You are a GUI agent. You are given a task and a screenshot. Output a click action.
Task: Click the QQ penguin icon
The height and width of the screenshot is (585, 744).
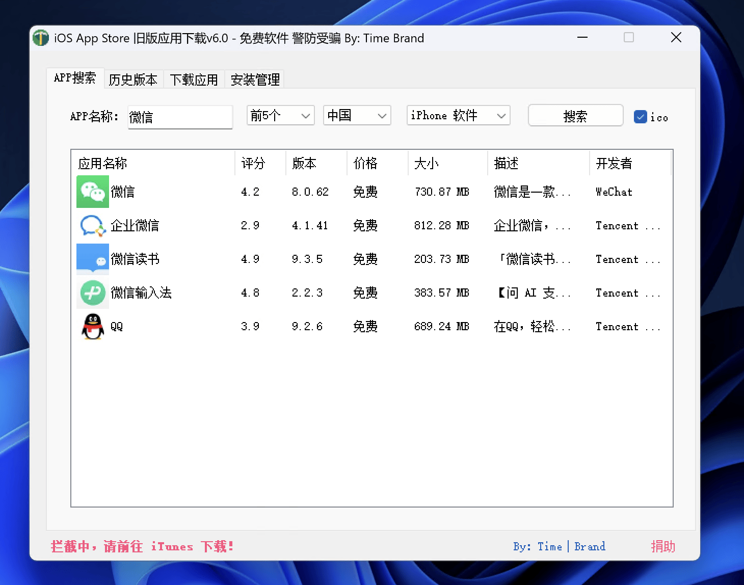click(92, 326)
